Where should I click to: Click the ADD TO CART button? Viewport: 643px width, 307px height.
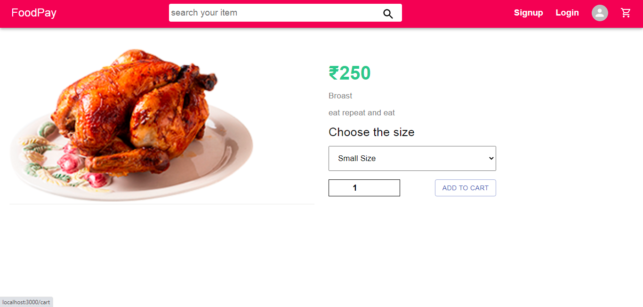[x=465, y=188]
